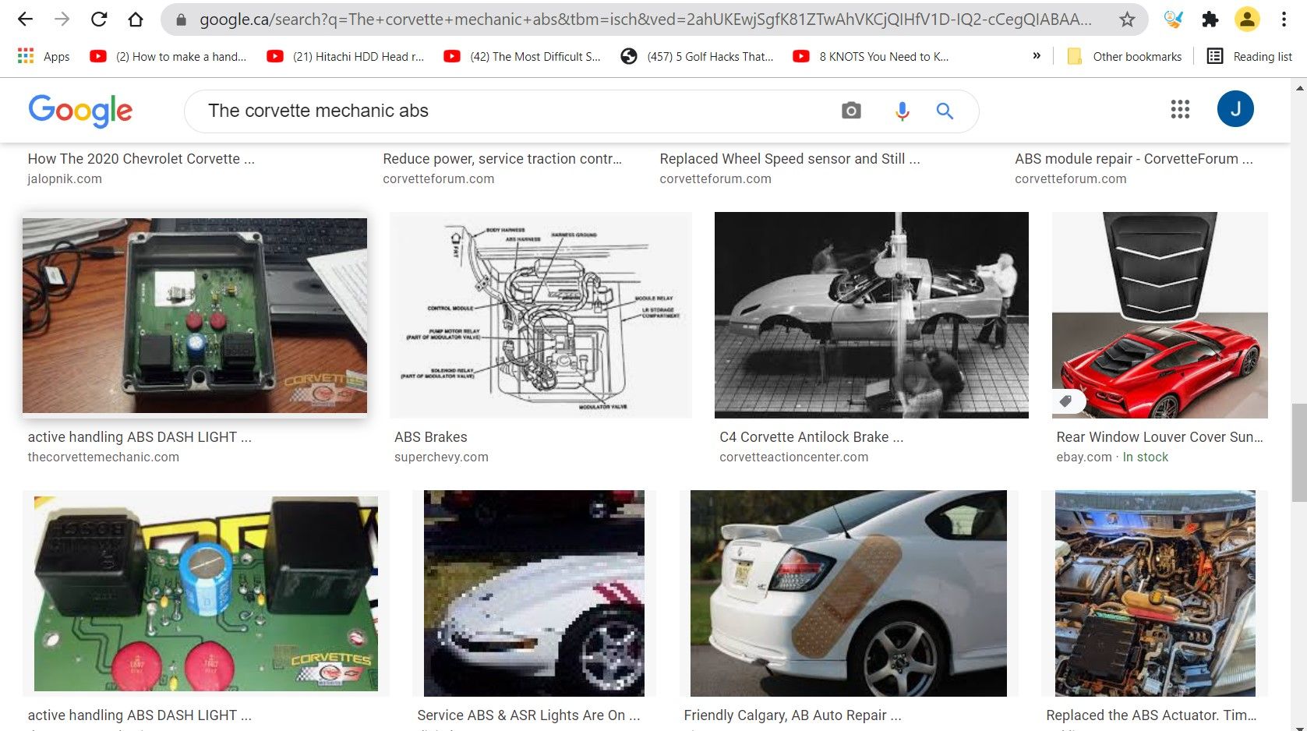Screen dimensions: 1307x731
Task: Search by image using camera icon
Action: [851, 111]
